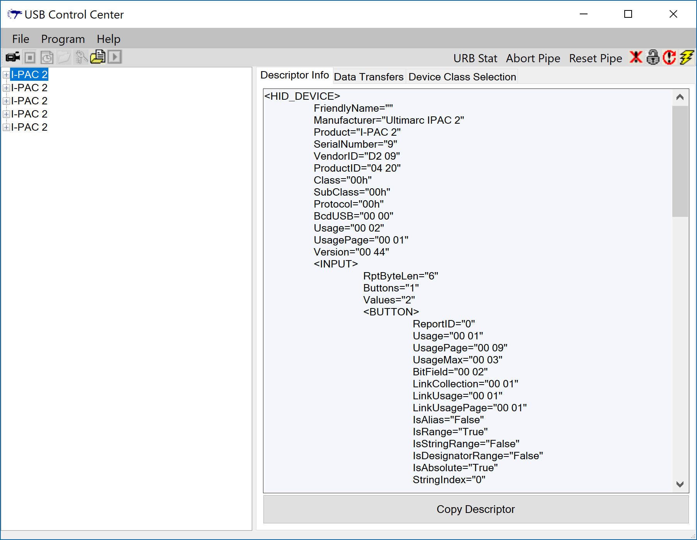The height and width of the screenshot is (540, 697).
Task: Click the <INPUT> tag line
Action: click(x=336, y=264)
